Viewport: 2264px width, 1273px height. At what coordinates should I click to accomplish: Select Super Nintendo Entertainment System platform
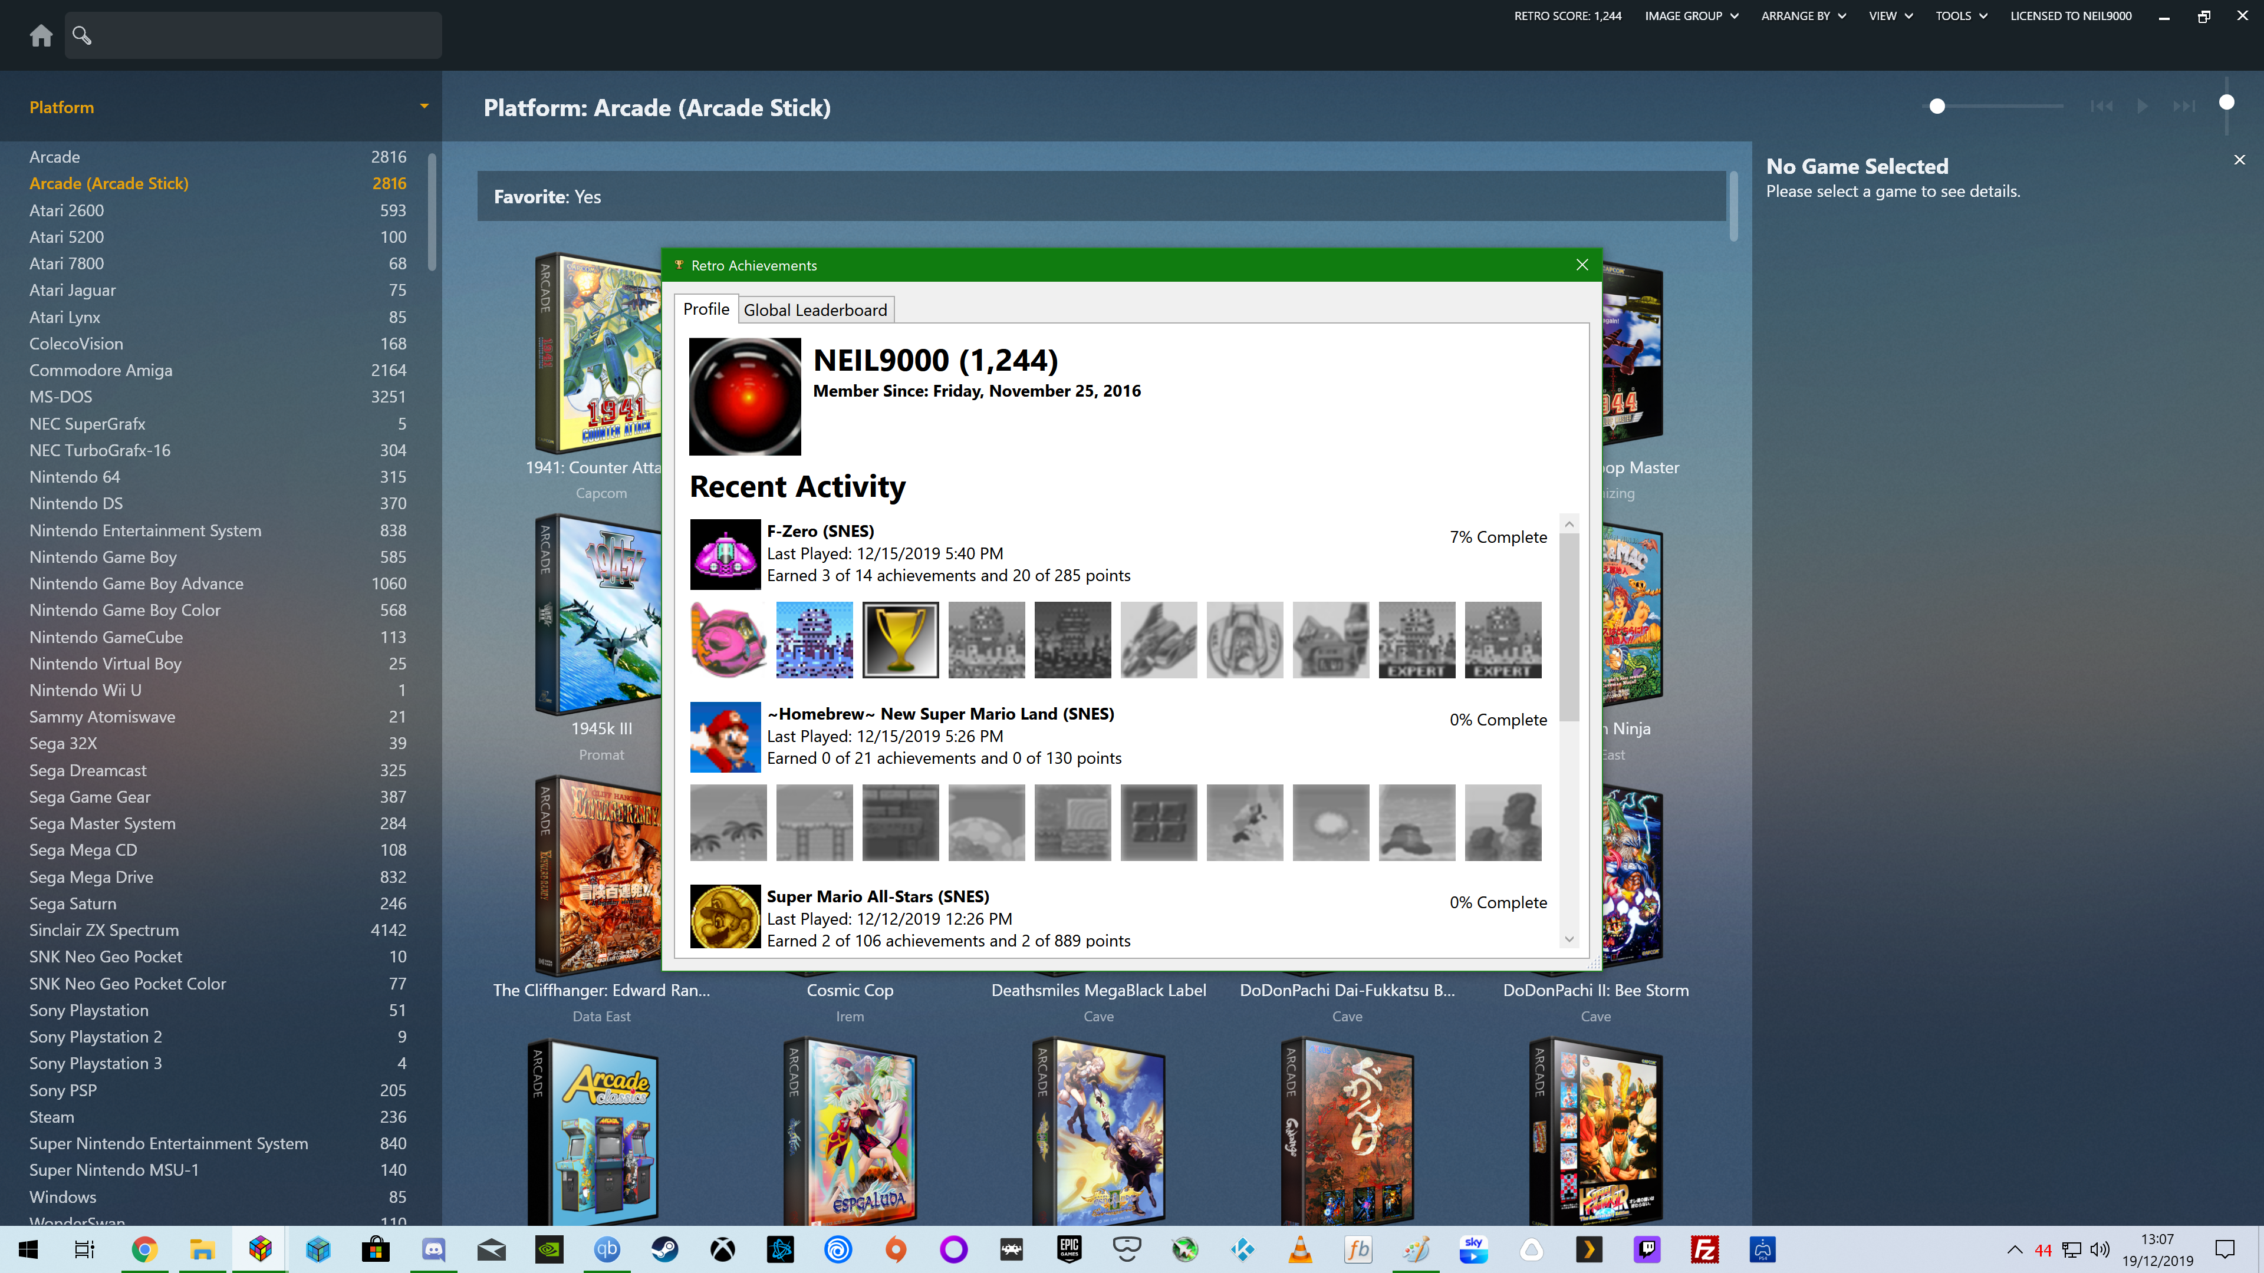pyautogui.click(x=218, y=1143)
